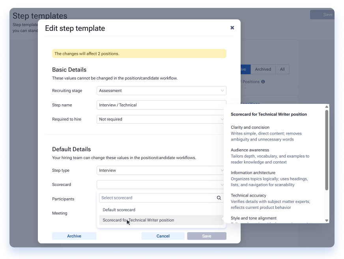
Task: Open the Scorecard dropdown field
Action: [161, 185]
